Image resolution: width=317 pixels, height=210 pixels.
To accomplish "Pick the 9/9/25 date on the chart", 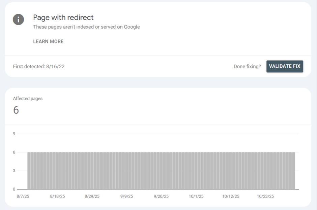I will point(126,196).
